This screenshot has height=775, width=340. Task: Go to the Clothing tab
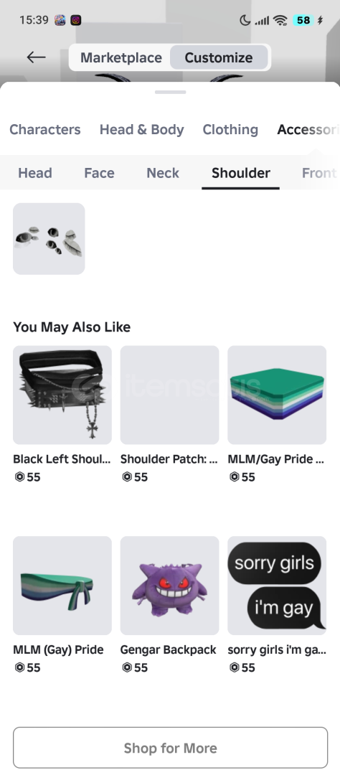pyautogui.click(x=230, y=129)
